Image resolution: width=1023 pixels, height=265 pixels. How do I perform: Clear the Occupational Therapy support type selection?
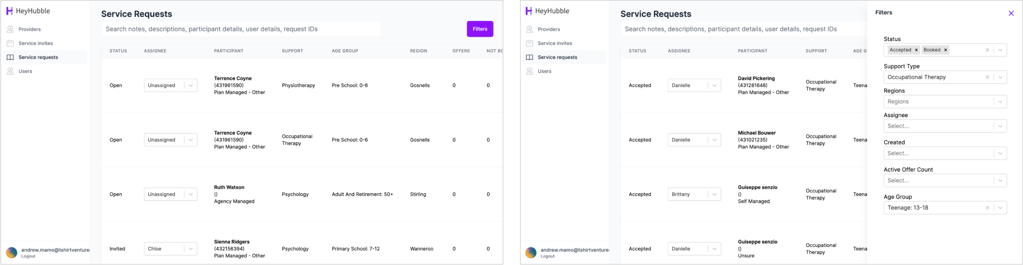[x=987, y=77]
